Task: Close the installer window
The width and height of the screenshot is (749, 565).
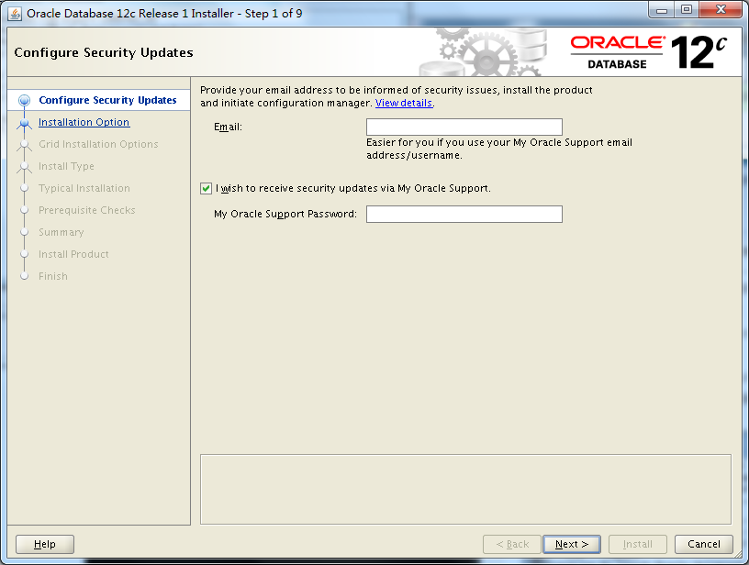Action: pos(721,10)
